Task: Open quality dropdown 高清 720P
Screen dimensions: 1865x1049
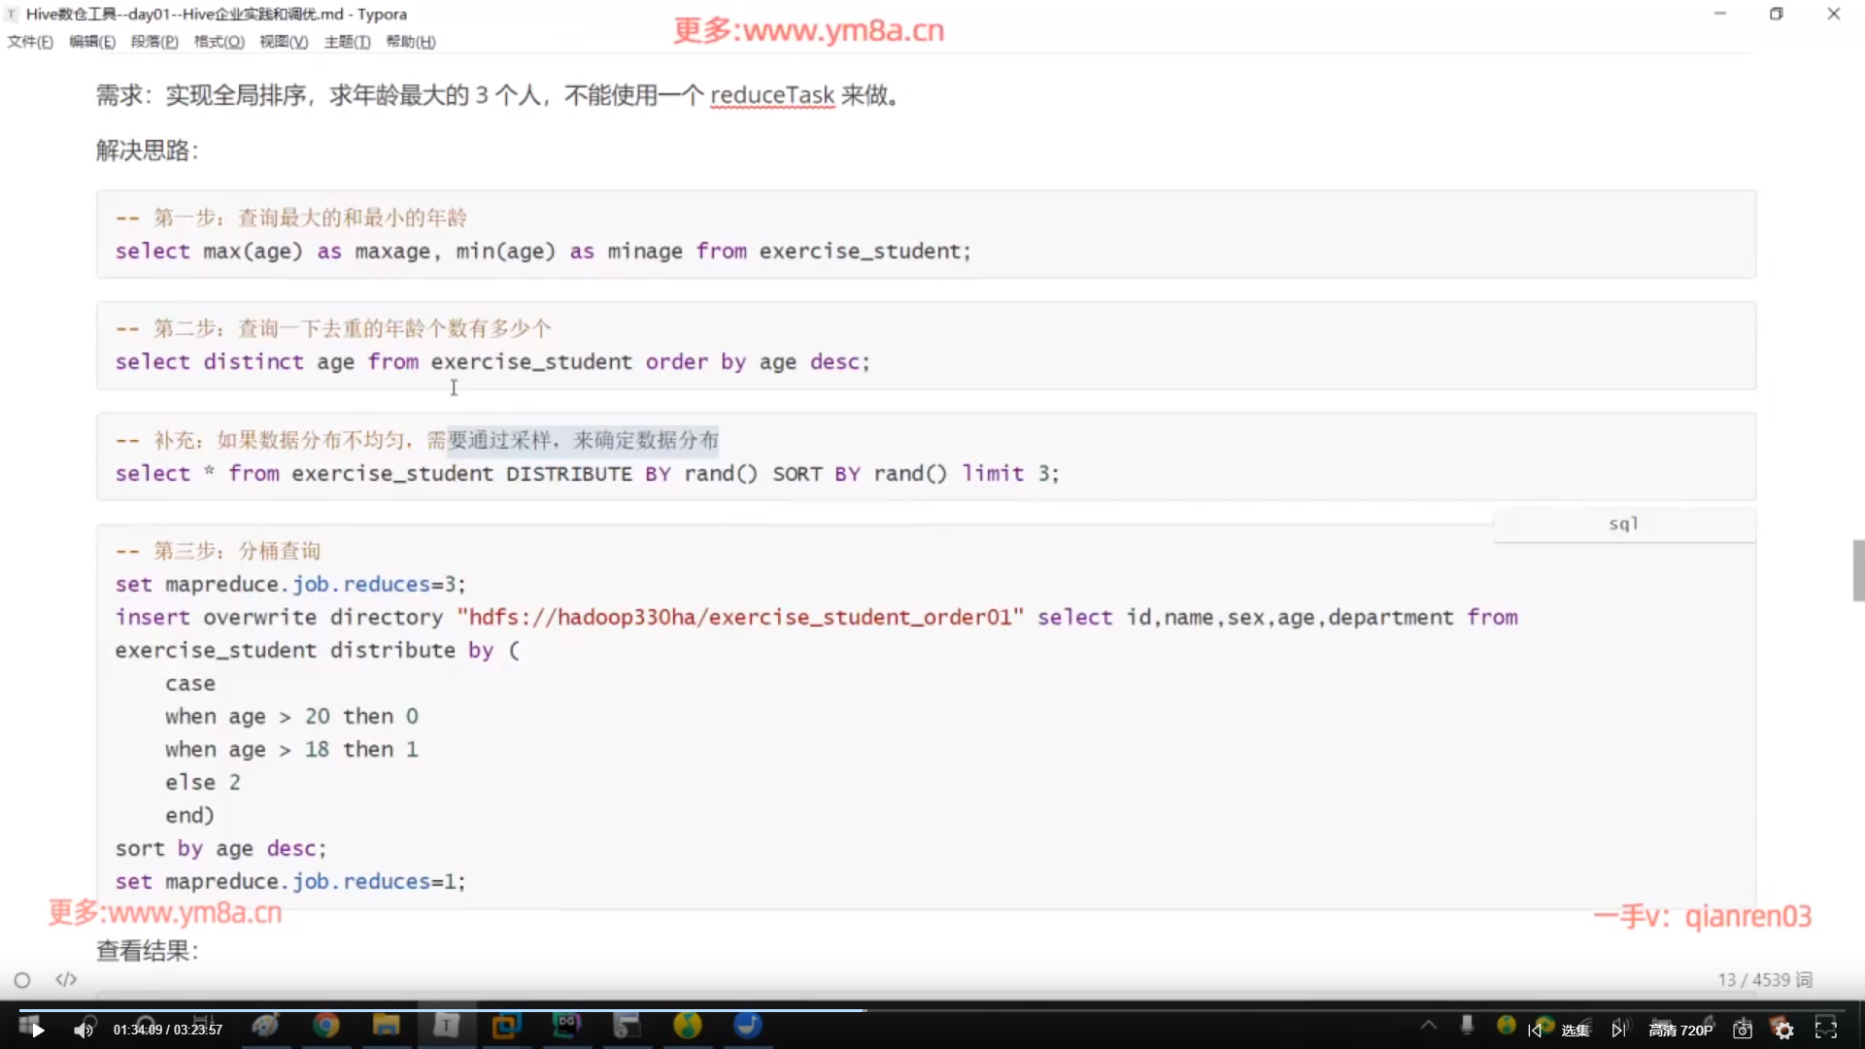Action: [1680, 1030]
